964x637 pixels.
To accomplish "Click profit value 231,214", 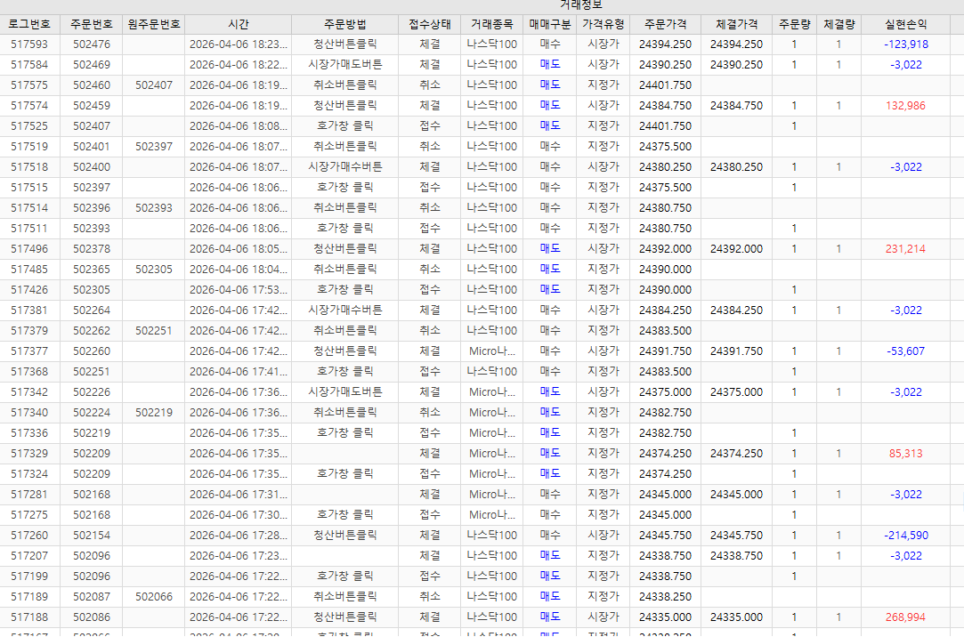I will coord(905,249).
